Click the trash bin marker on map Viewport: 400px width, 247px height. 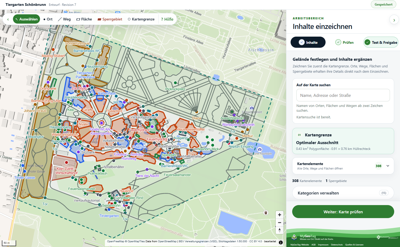coord(266,213)
